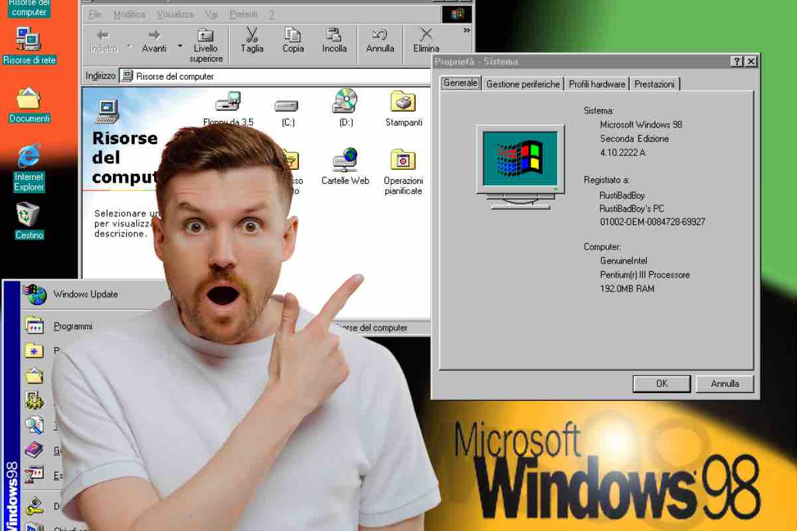Open the Indietro history dropdown arrow
The width and height of the screenshot is (797, 531).
[x=130, y=46]
